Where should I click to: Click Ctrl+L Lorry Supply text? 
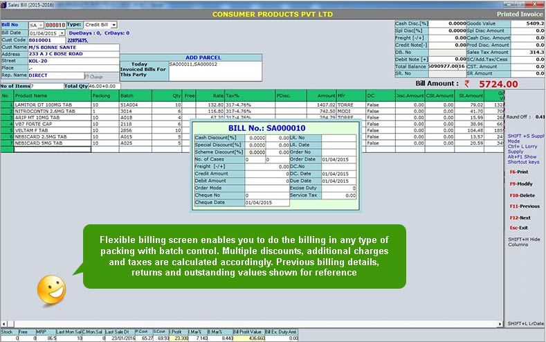(x=522, y=149)
